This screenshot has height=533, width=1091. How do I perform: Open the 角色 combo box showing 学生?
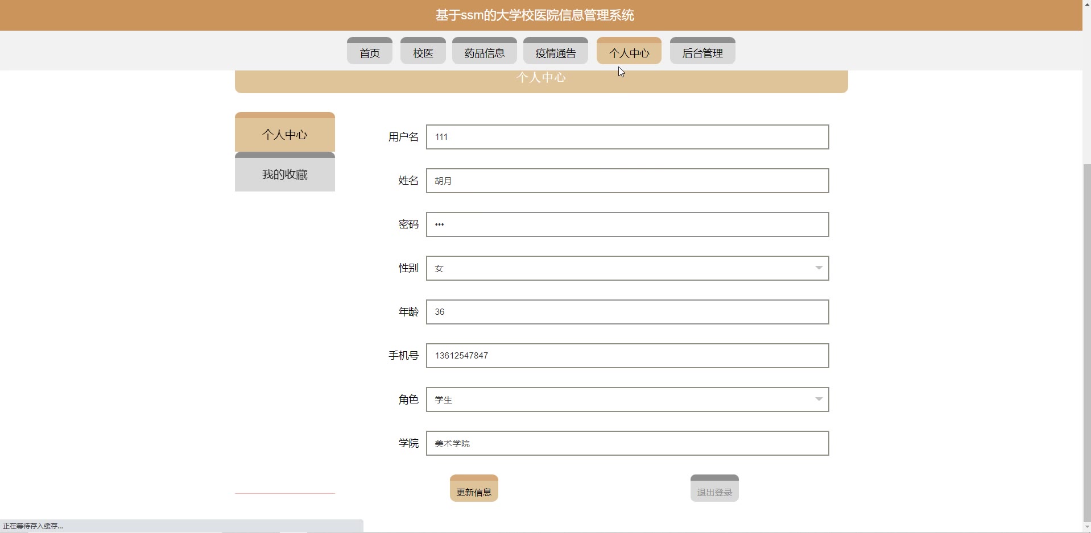click(620, 399)
